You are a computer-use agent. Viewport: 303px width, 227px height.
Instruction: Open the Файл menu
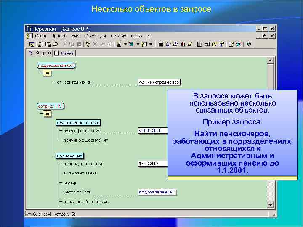pyautogui.click(x=41, y=36)
